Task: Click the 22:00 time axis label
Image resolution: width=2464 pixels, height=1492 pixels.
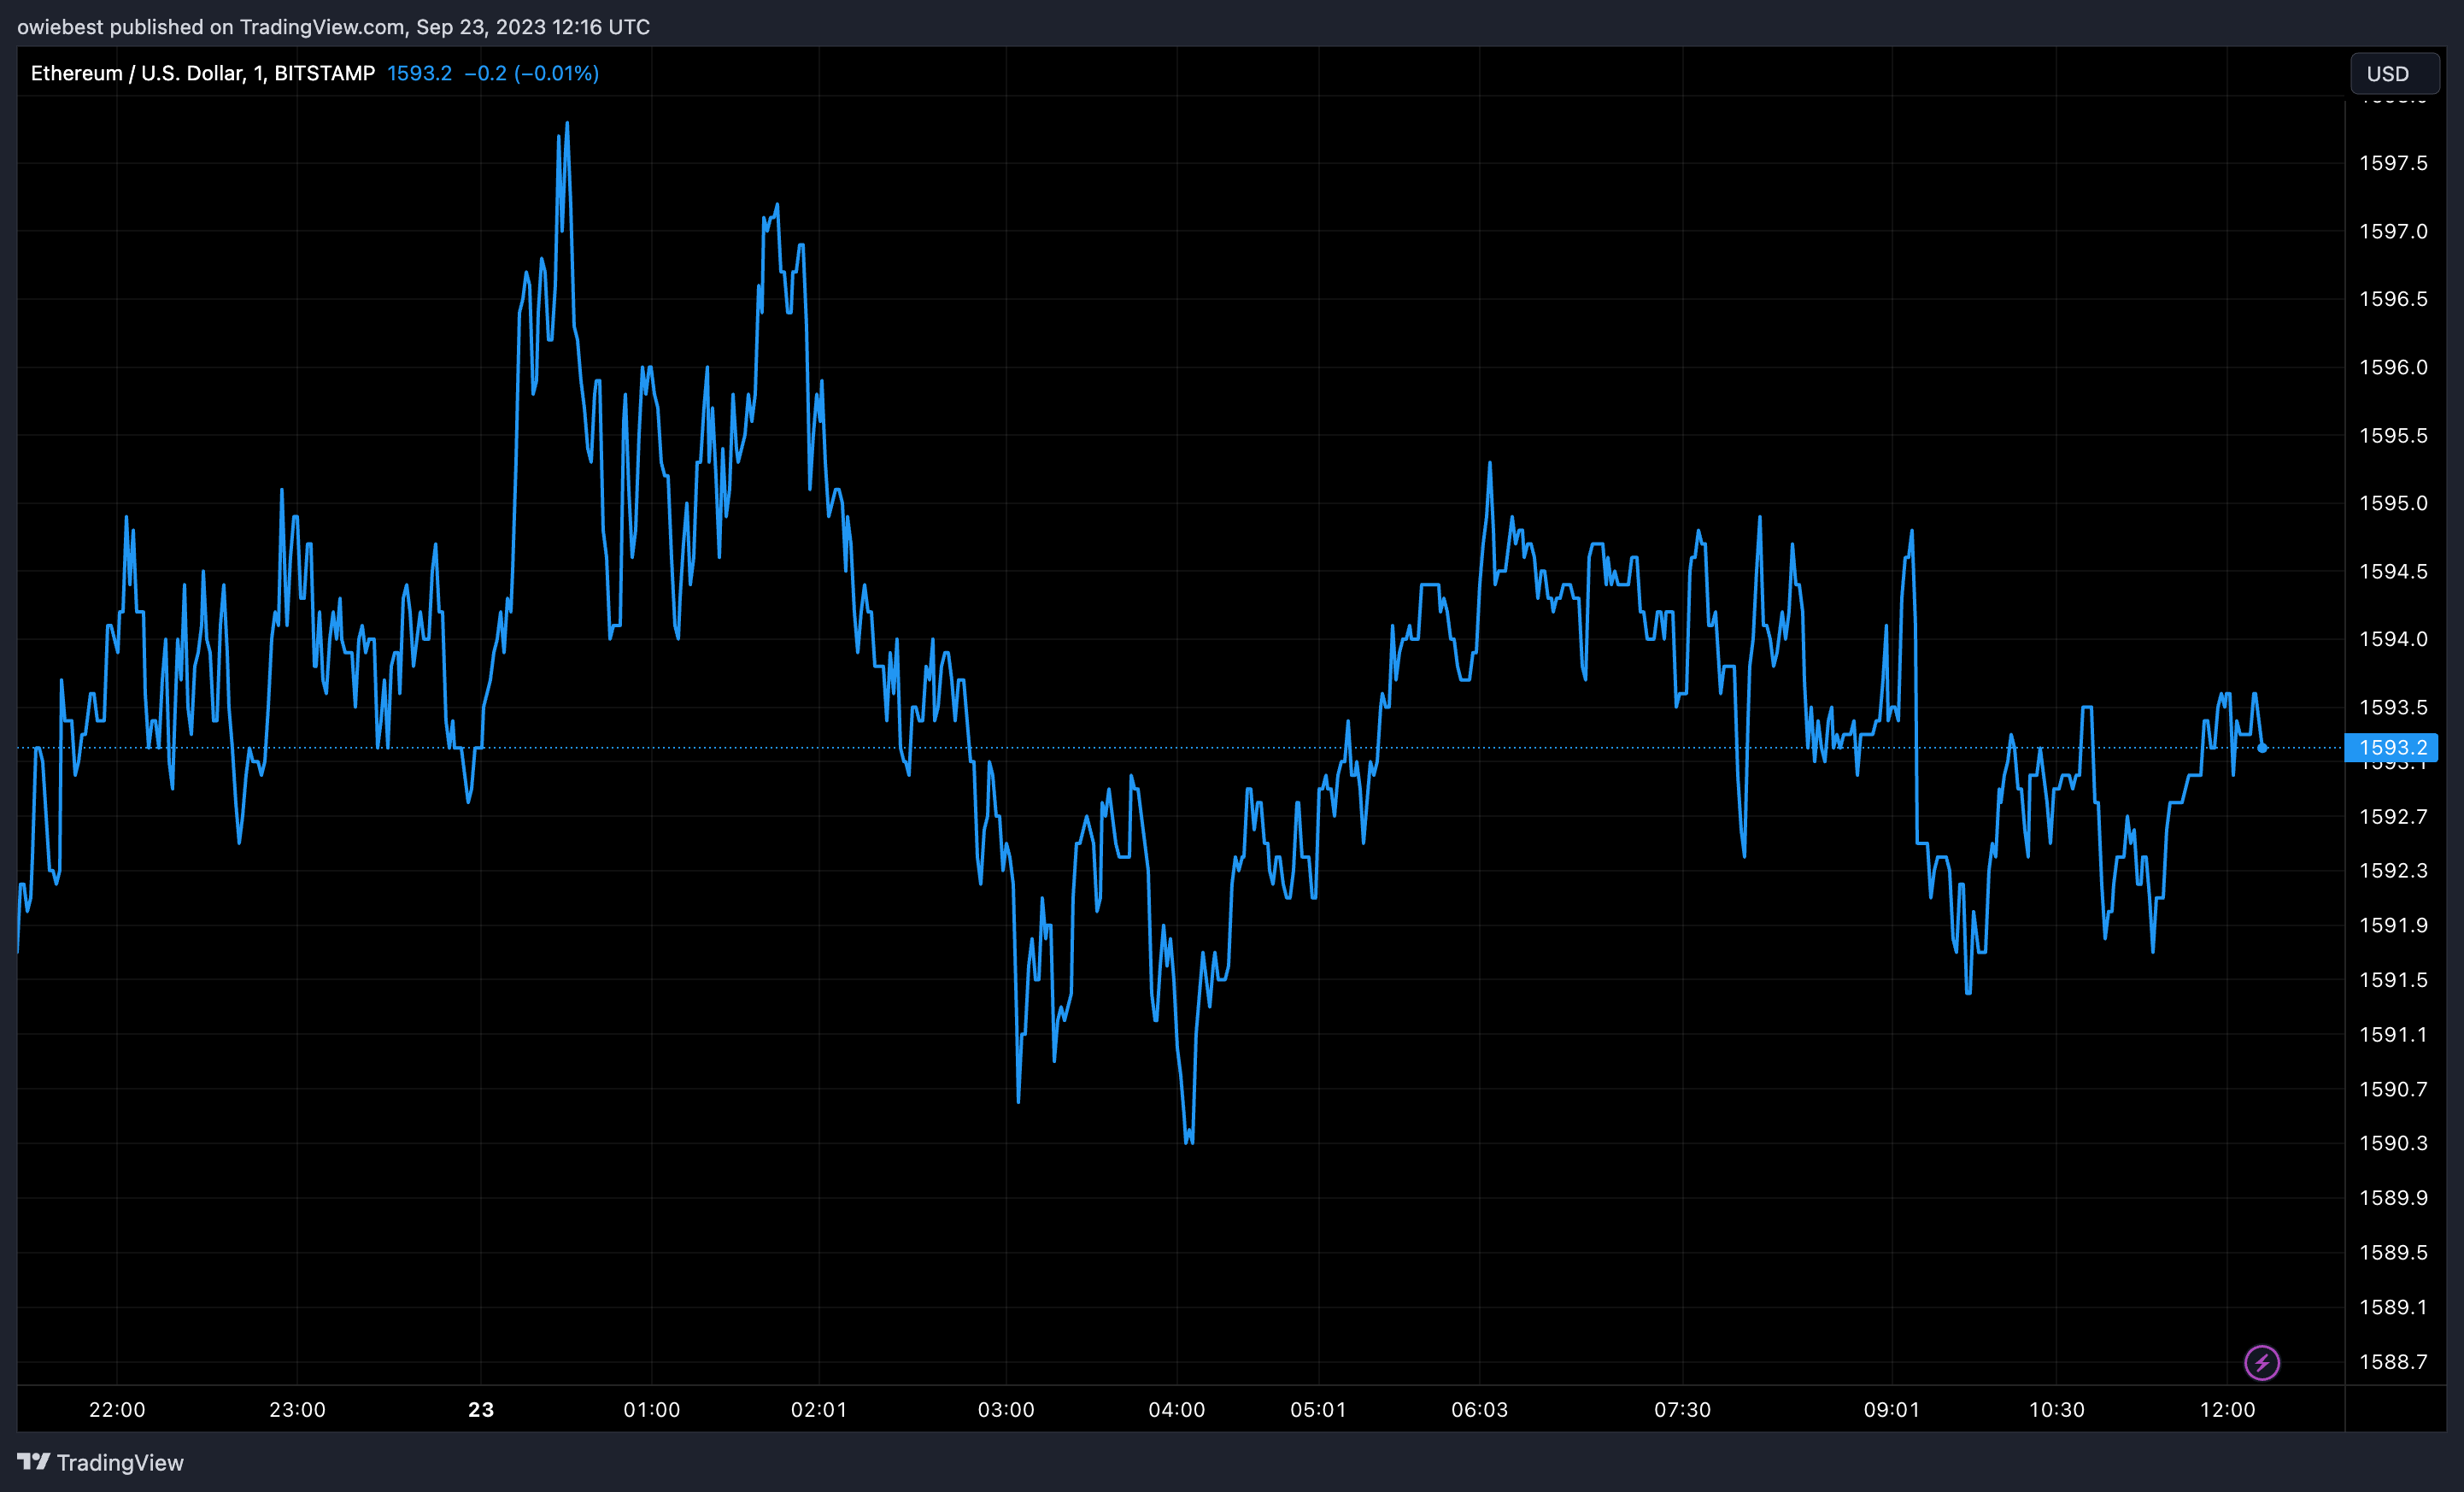Action: click(x=117, y=1409)
